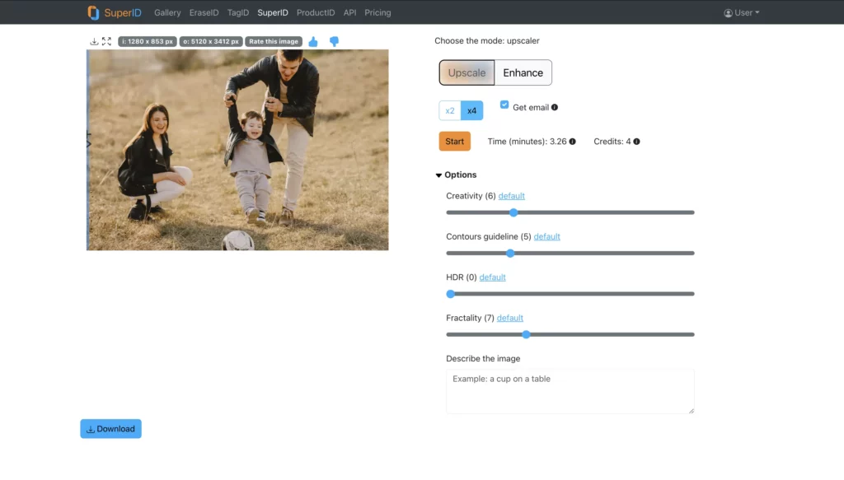Uncheck the Get email checkbox
Screen dimensions: 844x480
tap(504, 104)
